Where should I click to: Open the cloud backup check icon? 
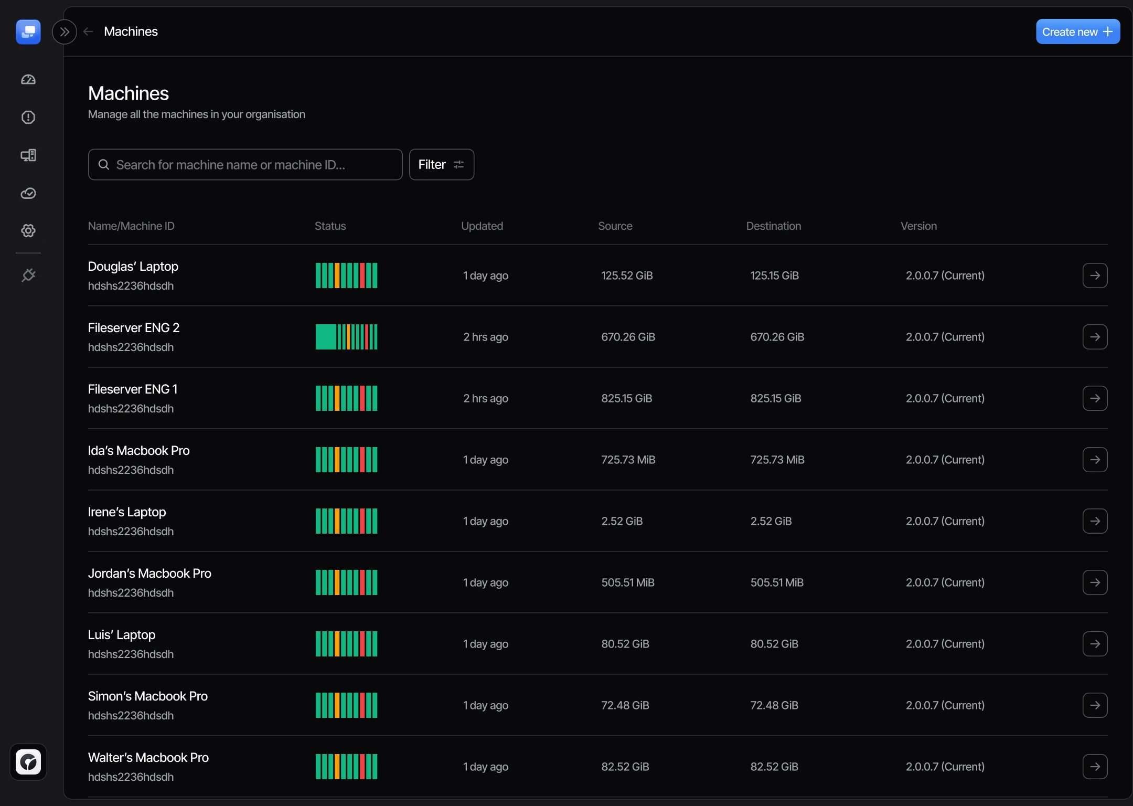click(28, 193)
